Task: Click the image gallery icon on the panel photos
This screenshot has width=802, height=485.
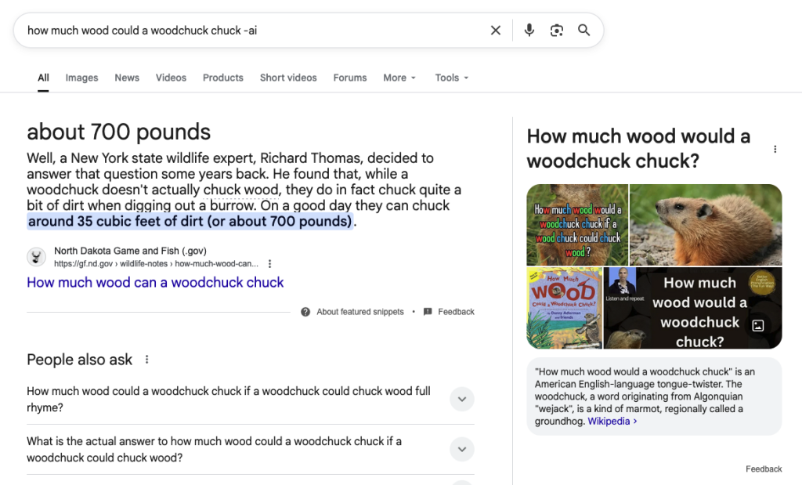Action: [758, 325]
